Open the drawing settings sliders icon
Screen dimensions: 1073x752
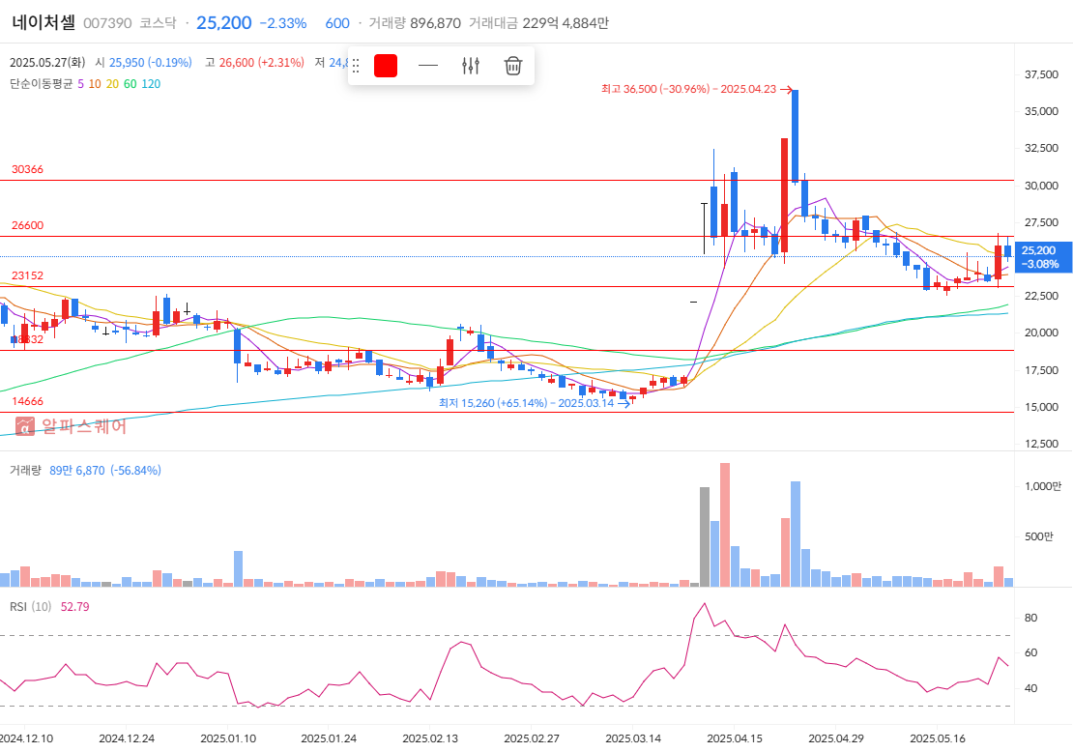[x=471, y=66]
